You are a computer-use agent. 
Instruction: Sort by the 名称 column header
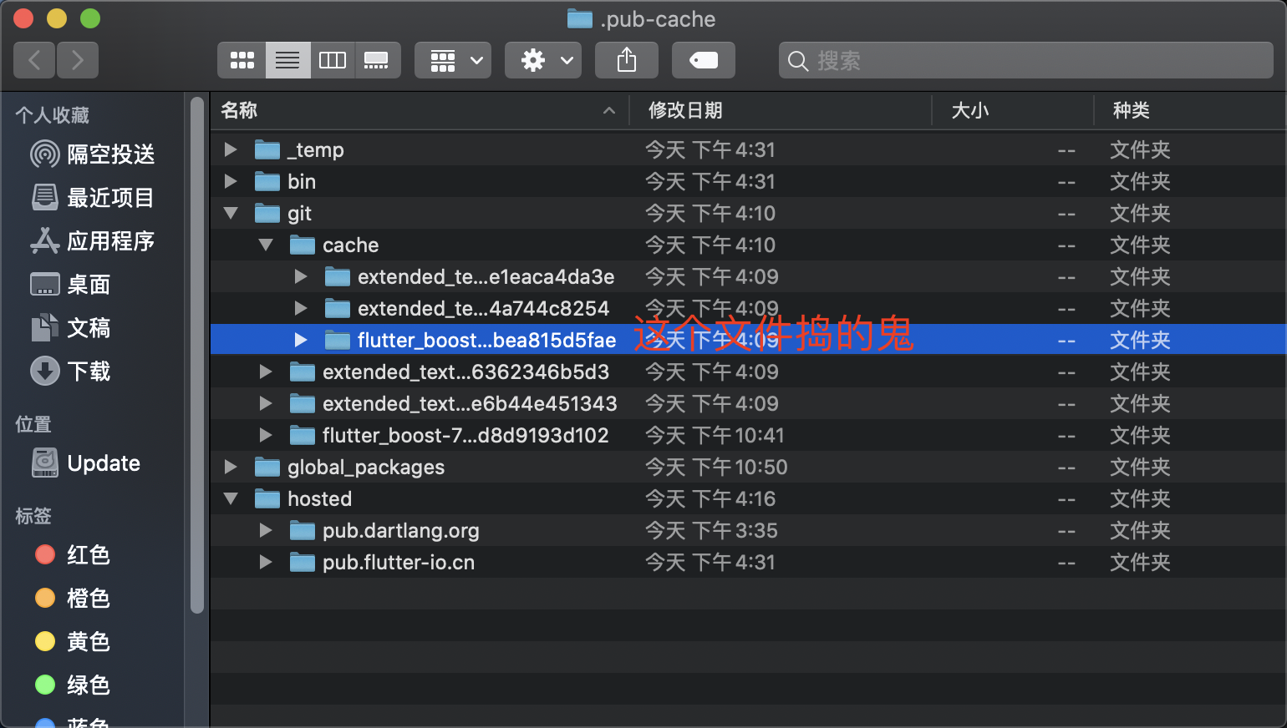point(420,110)
